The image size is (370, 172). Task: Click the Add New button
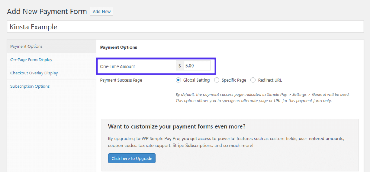tap(102, 12)
